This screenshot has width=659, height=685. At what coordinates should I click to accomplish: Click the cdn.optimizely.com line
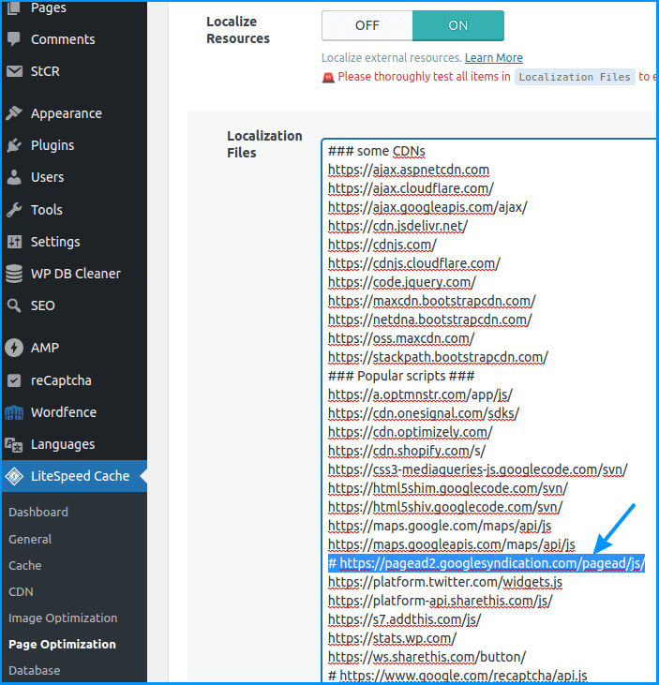click(x=411, y=433)
